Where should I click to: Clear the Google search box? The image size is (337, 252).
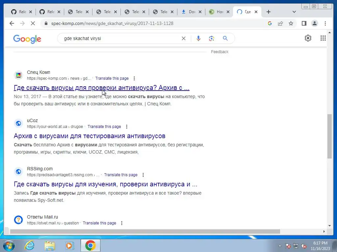click(184, 38)
